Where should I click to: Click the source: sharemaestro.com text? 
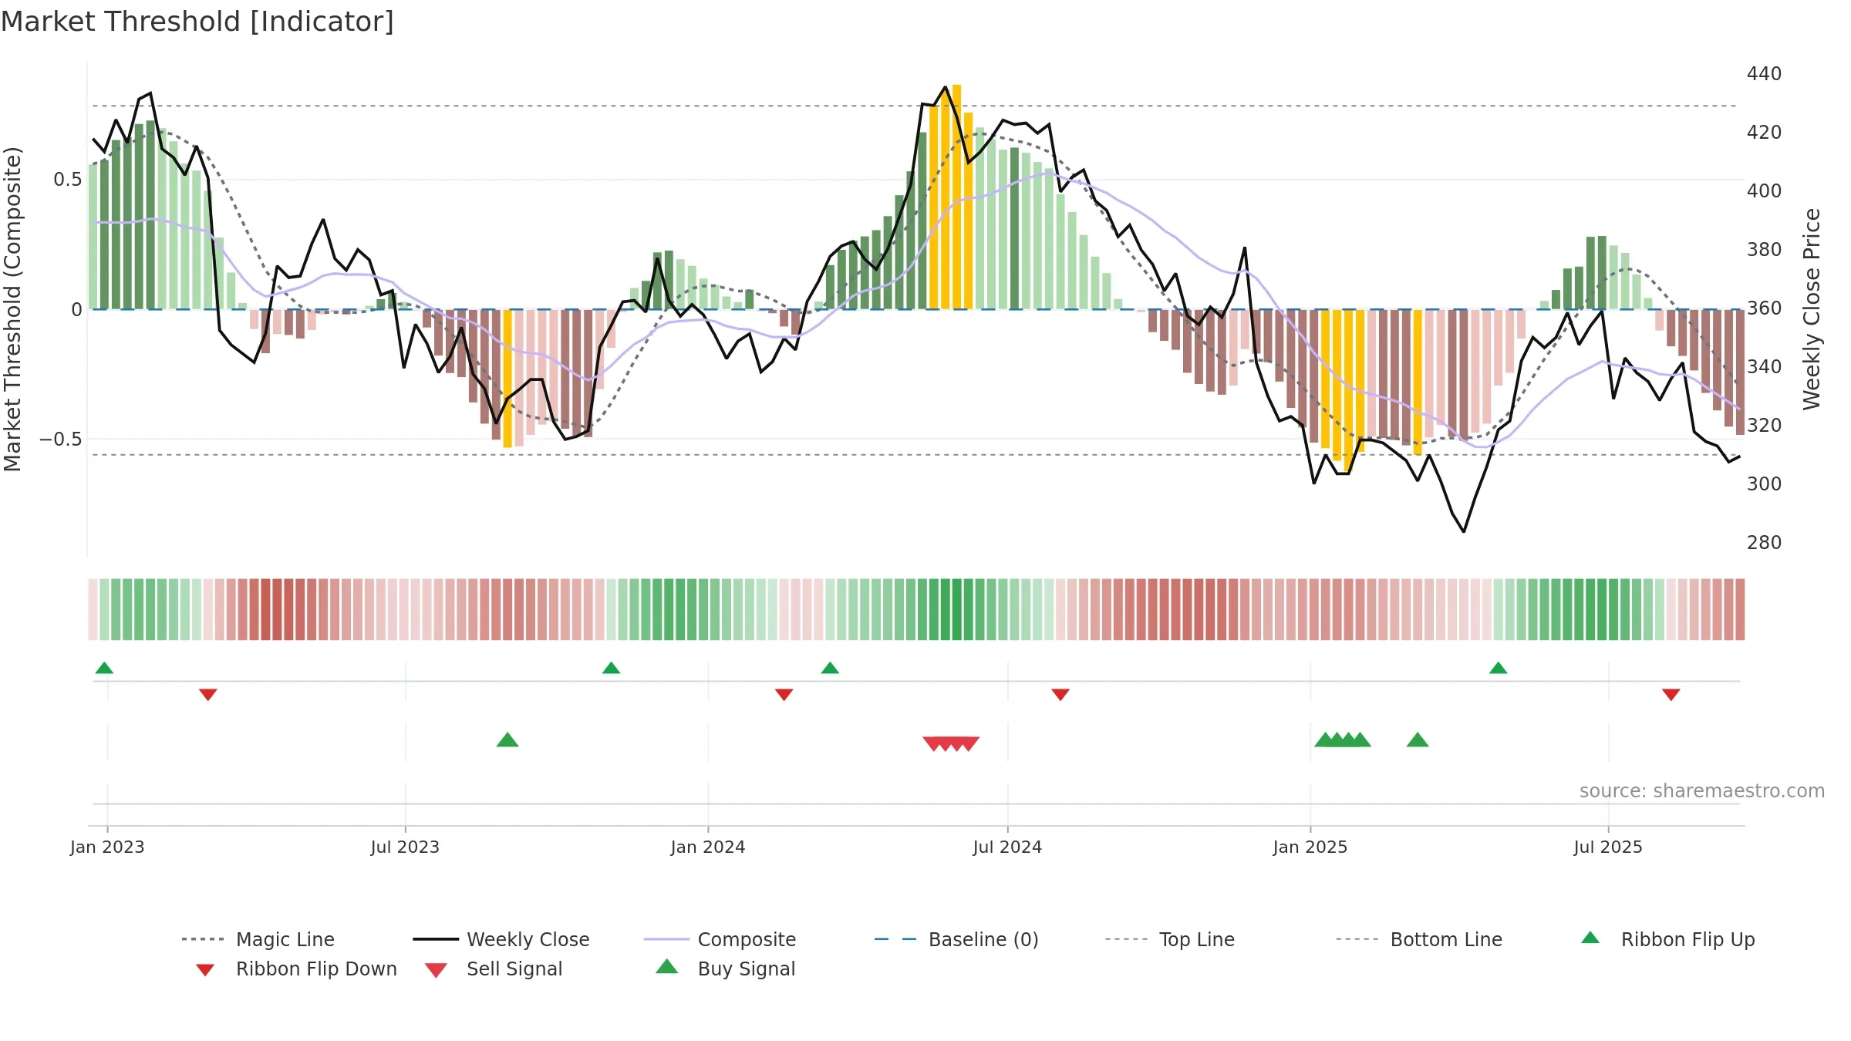point(1702,791)
